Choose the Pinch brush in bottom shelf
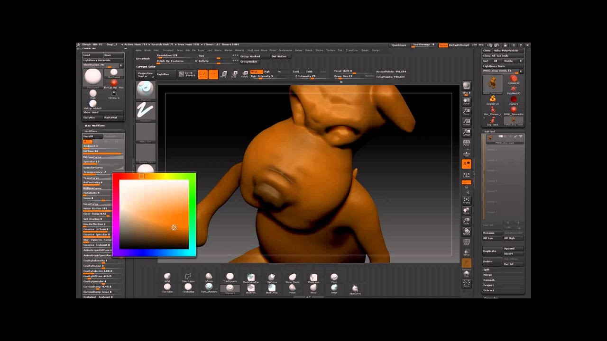The height and width of the screenshot is (341, 607). tap(334, 278)
